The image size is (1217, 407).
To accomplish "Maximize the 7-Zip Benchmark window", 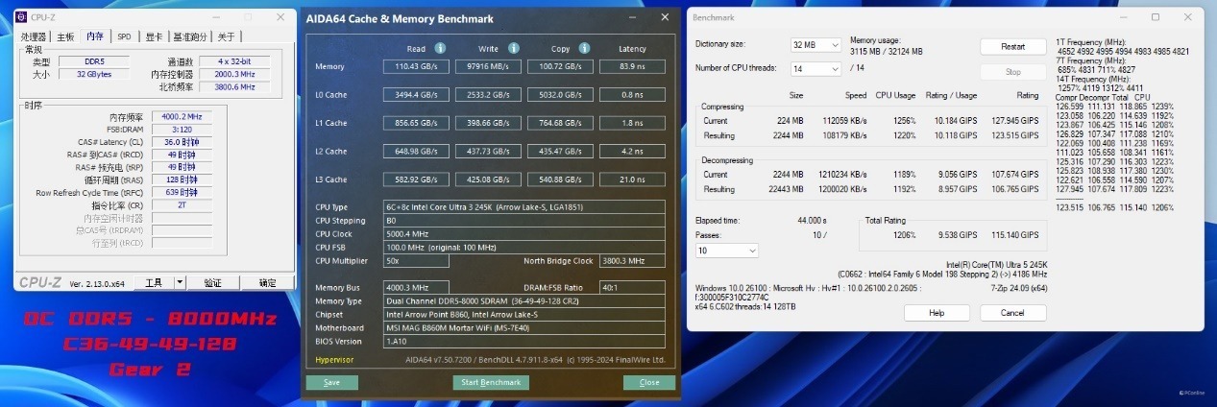I will 1156,17.
